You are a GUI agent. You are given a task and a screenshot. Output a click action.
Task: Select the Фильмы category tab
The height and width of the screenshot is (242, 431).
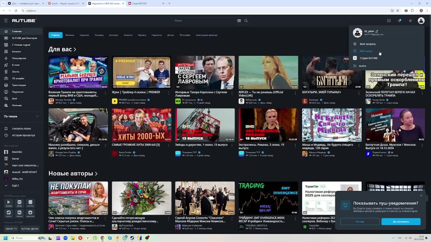point(70,35)
